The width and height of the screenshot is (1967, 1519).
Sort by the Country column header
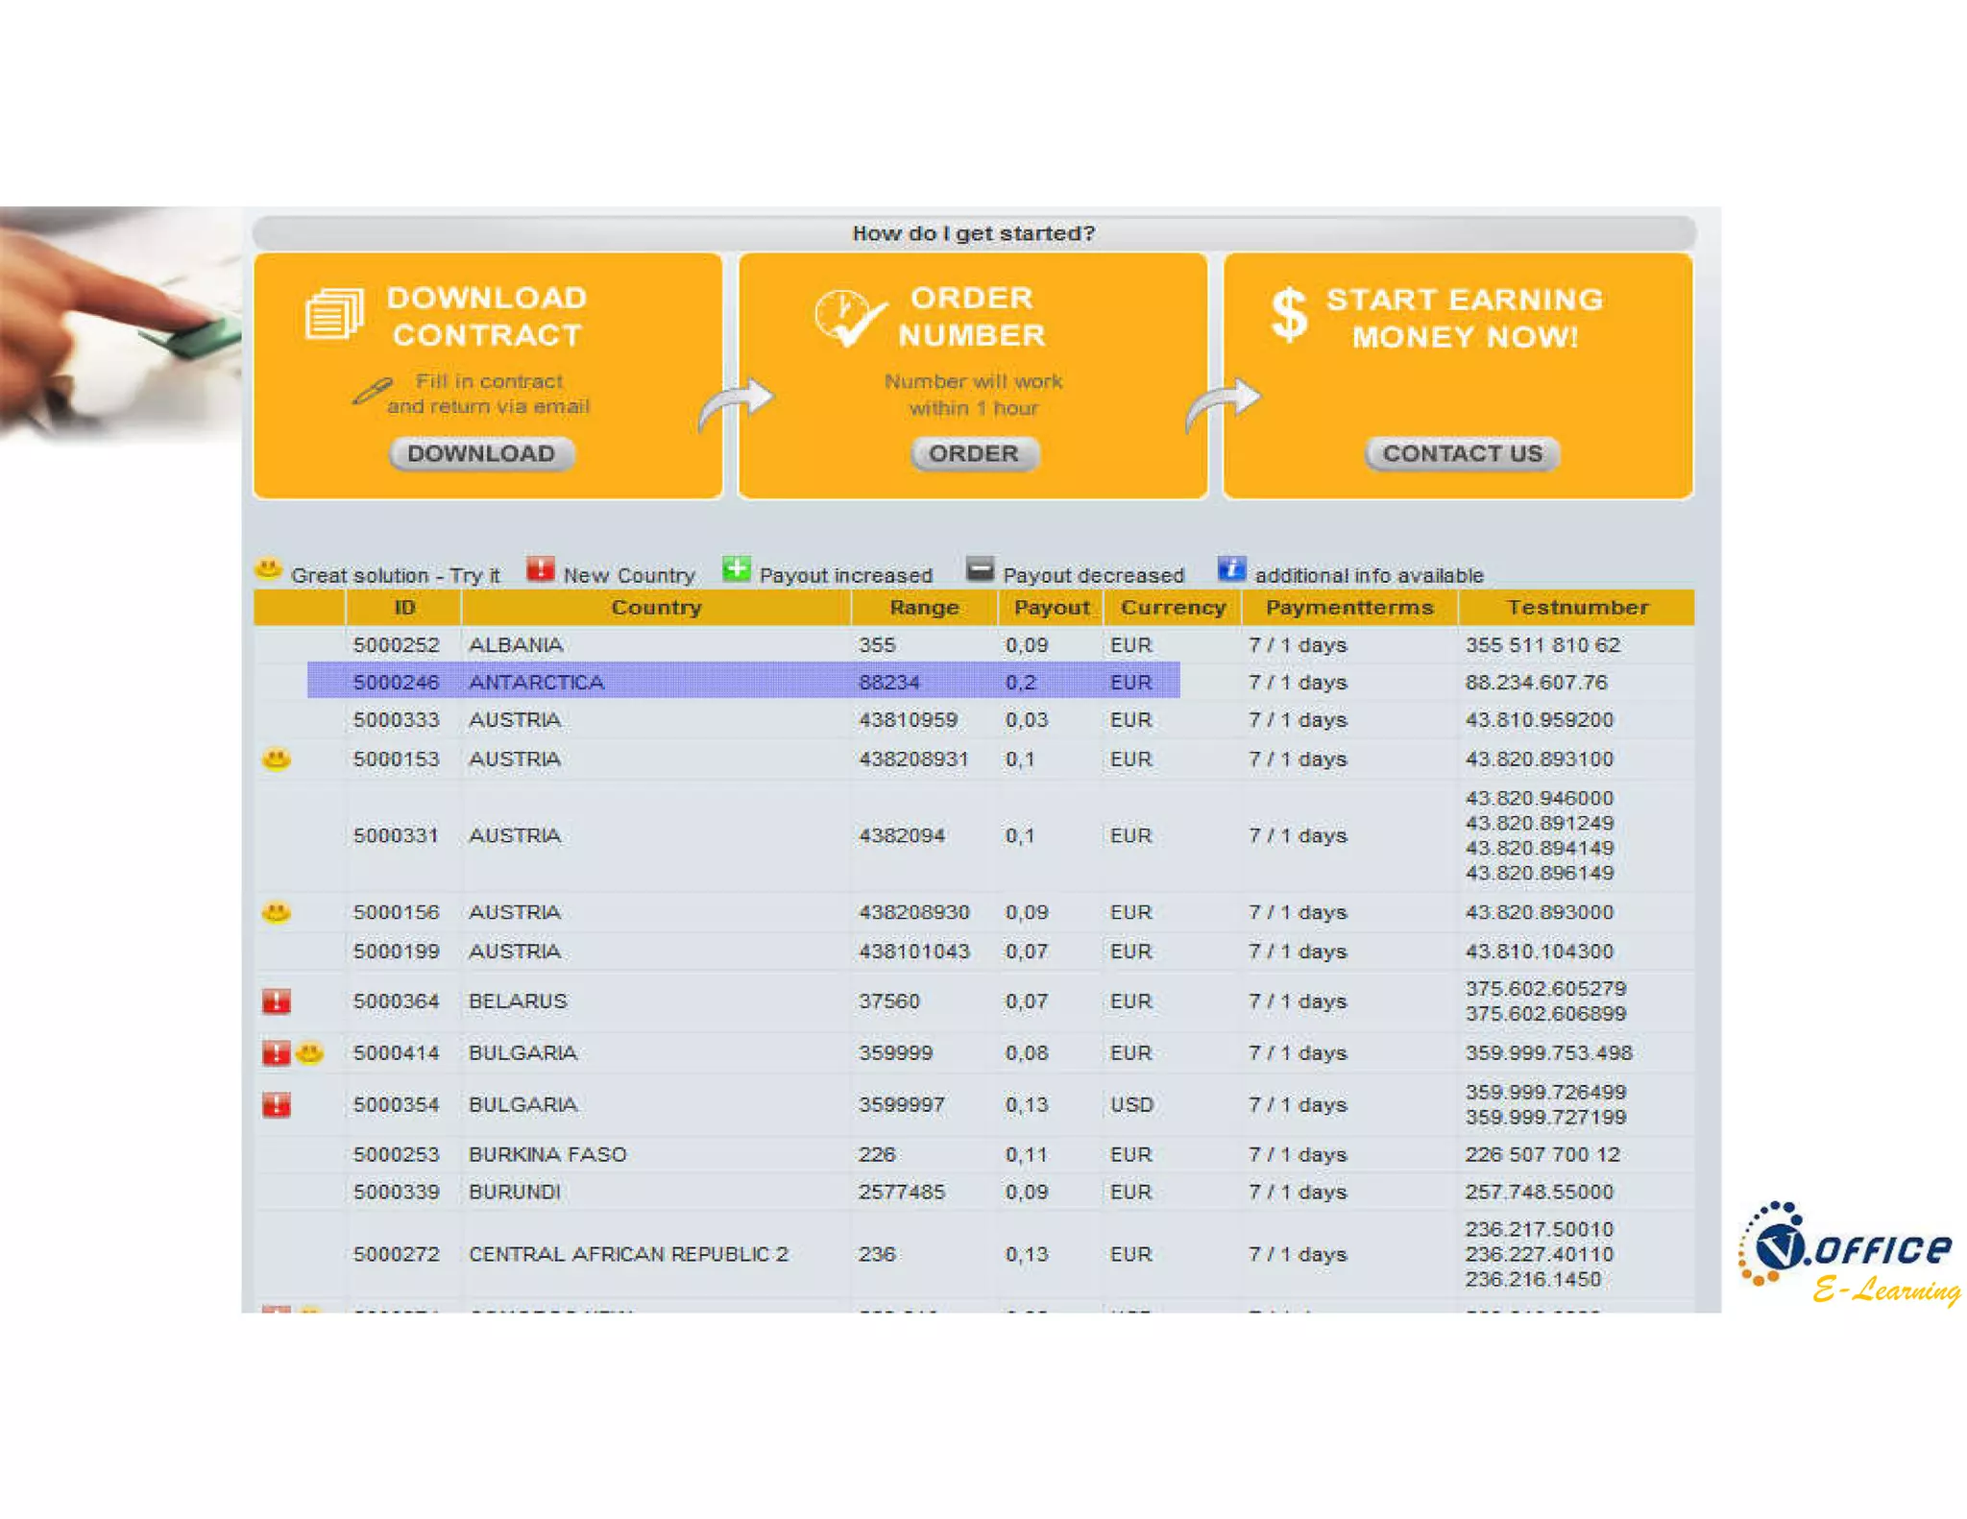click(x=657, y=608)
